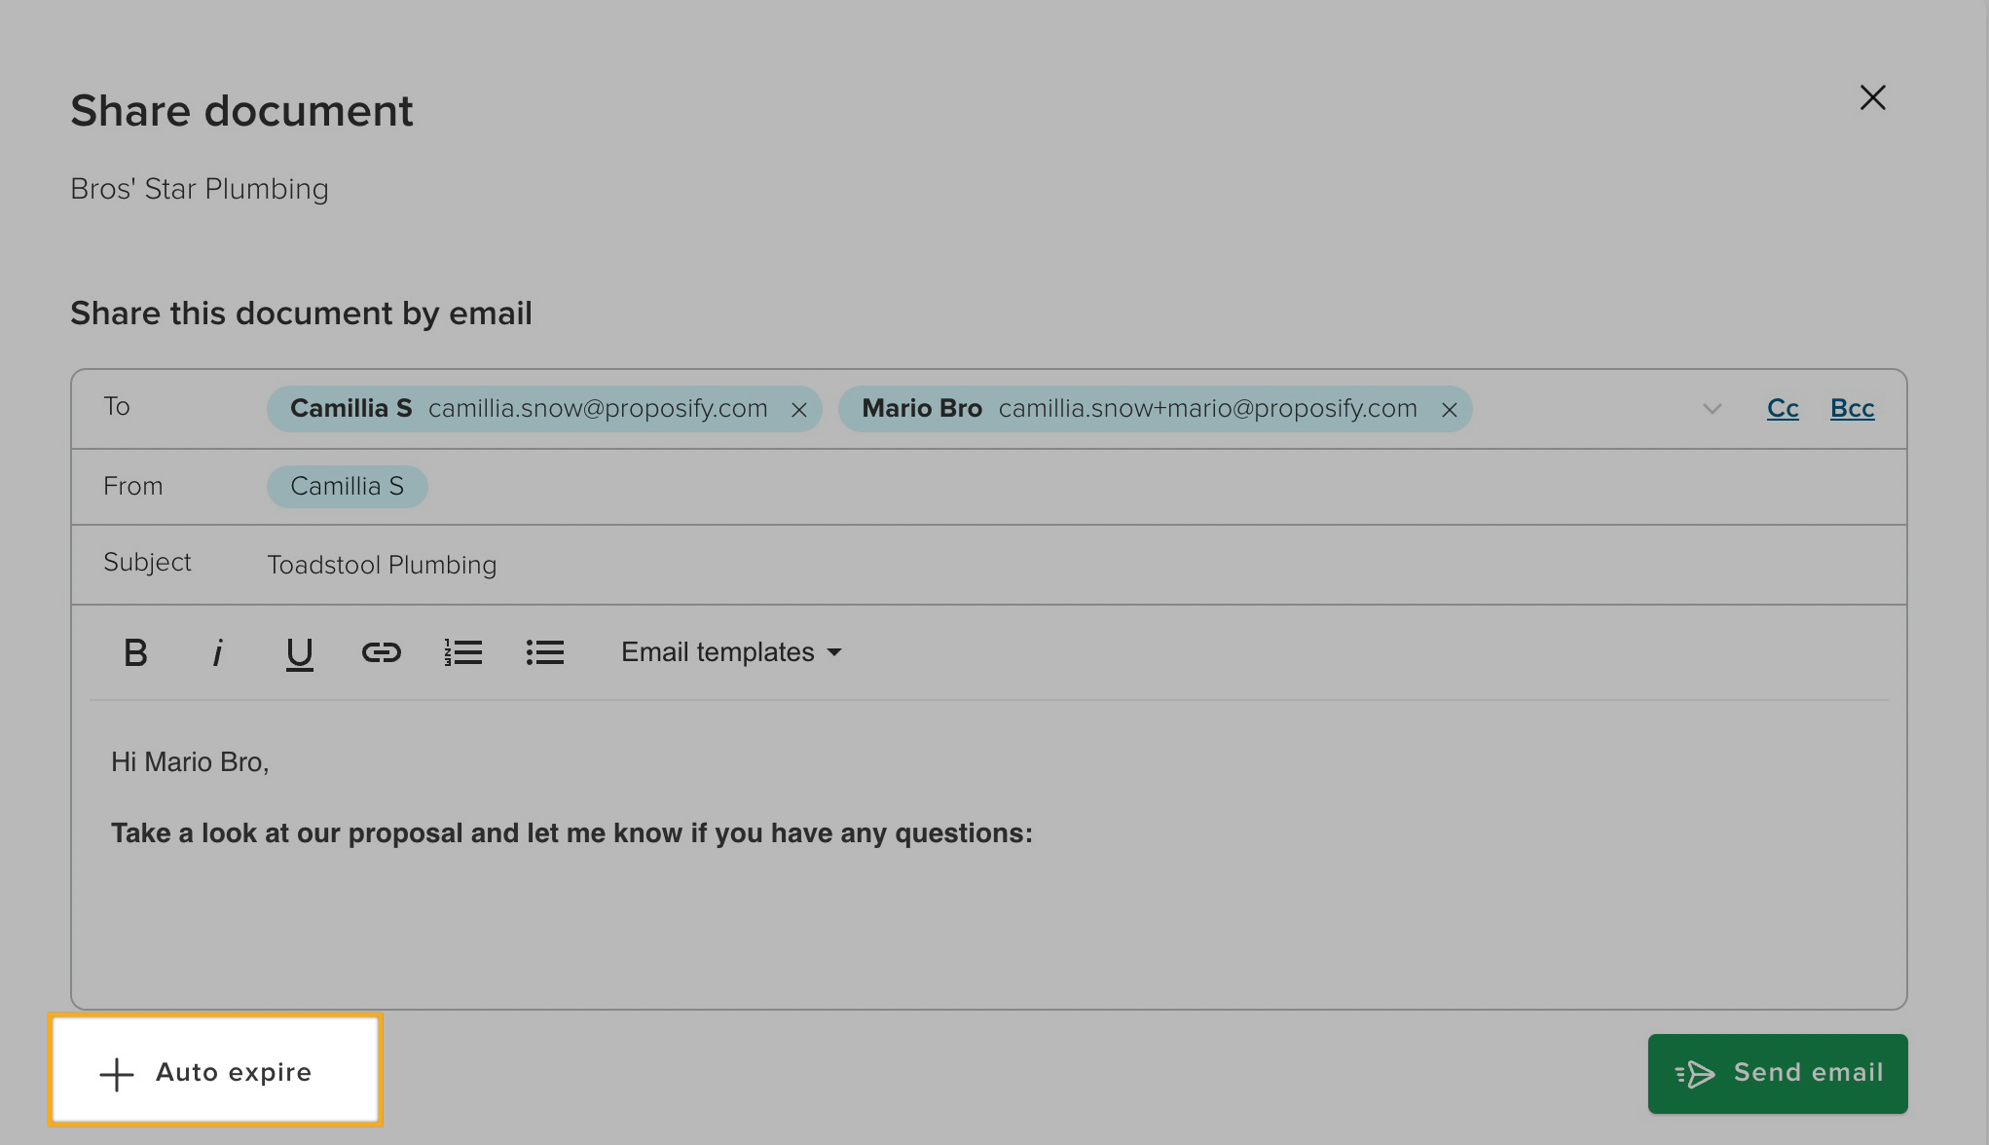This screenshot has height=1145, width=1989.
Task: Expand the To recipients chevron
Action: pyautogui.click(x=1712, y=409)
